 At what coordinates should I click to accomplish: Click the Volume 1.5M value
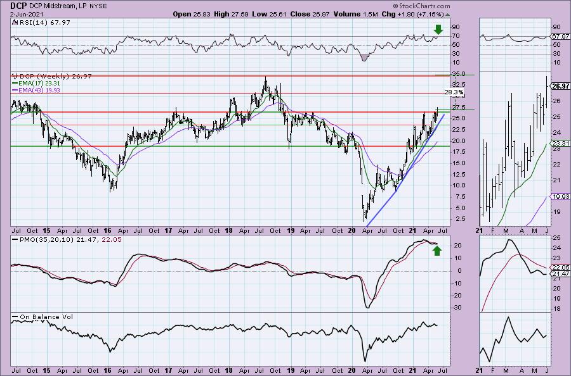[355, 14]
